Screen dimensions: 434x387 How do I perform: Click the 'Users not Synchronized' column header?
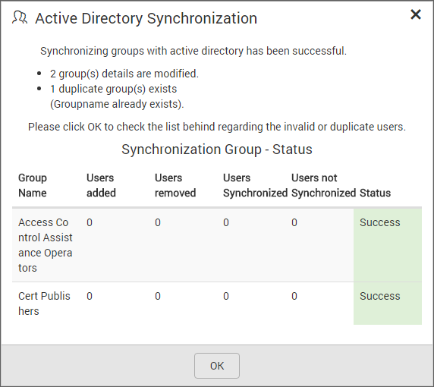tap(323, 185)
